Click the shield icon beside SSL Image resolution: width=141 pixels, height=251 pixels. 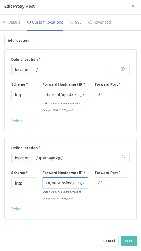(72, 22)
